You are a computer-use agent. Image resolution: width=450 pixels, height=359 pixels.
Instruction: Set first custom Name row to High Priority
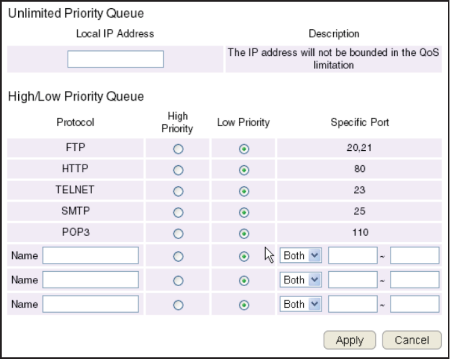178,256
